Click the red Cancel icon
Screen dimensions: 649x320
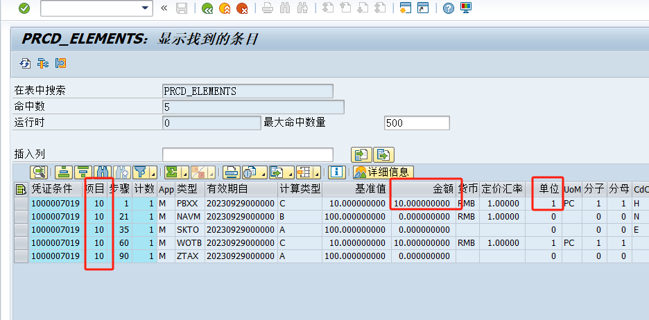coord(242,8)
